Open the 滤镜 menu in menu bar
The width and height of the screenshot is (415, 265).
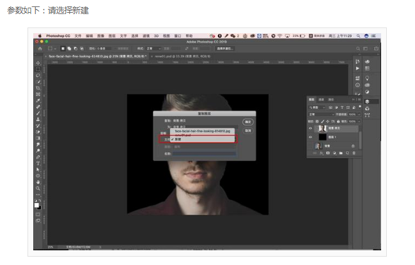146,36
